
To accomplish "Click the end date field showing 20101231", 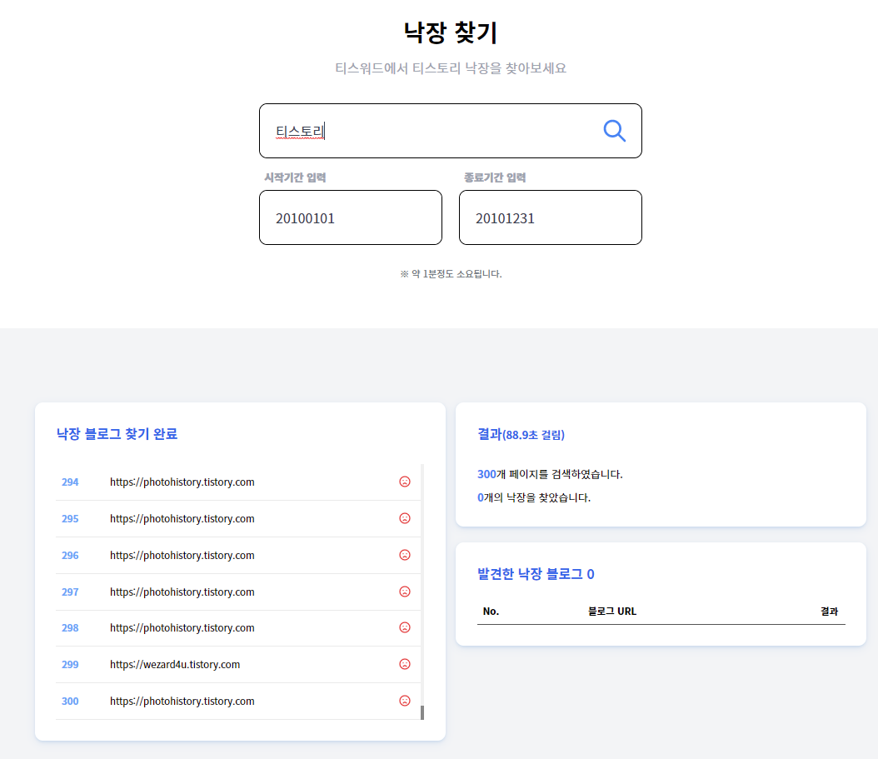I will pos(550,217).
